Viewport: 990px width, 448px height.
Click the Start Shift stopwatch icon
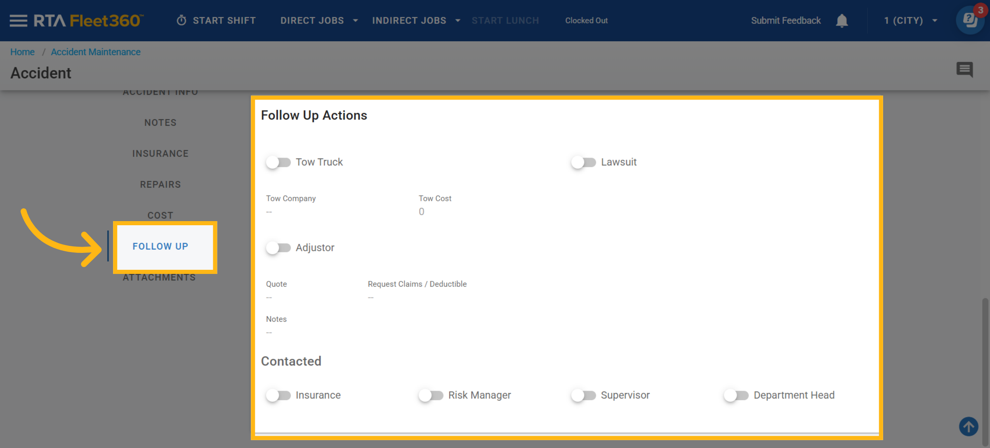[181, 21]
